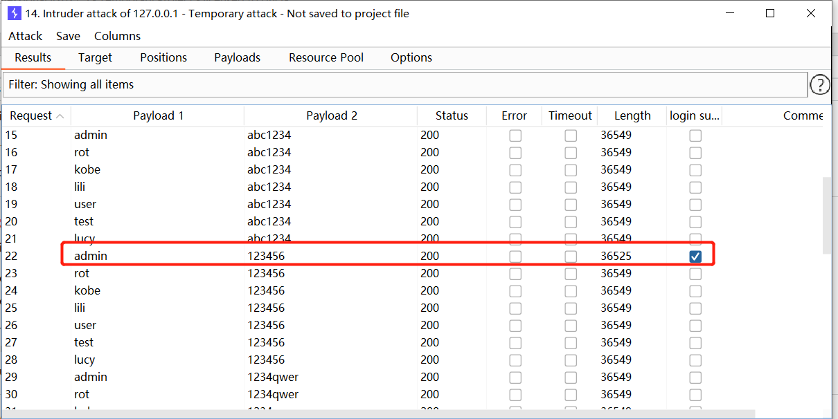The width and height of the screenshot is (838, 419).
Task: Sort by the Status column header
Action: (452, 115)
